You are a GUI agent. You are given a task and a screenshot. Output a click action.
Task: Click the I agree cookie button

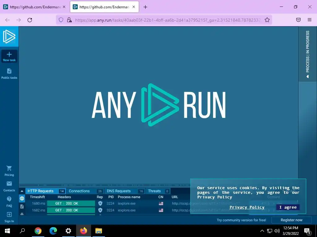point(288,207)
